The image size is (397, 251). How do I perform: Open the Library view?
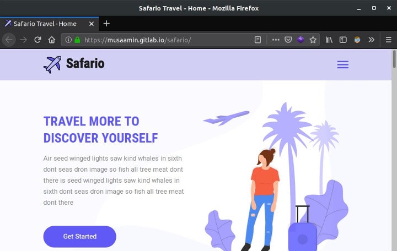click(329, 40)
